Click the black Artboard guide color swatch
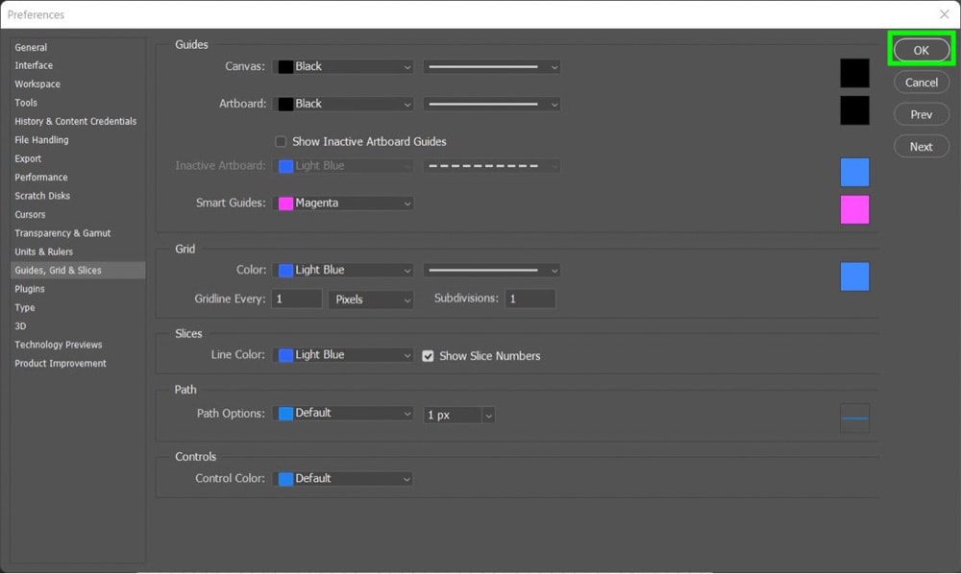This screenshot has width=961, height=574. point(854,110)
